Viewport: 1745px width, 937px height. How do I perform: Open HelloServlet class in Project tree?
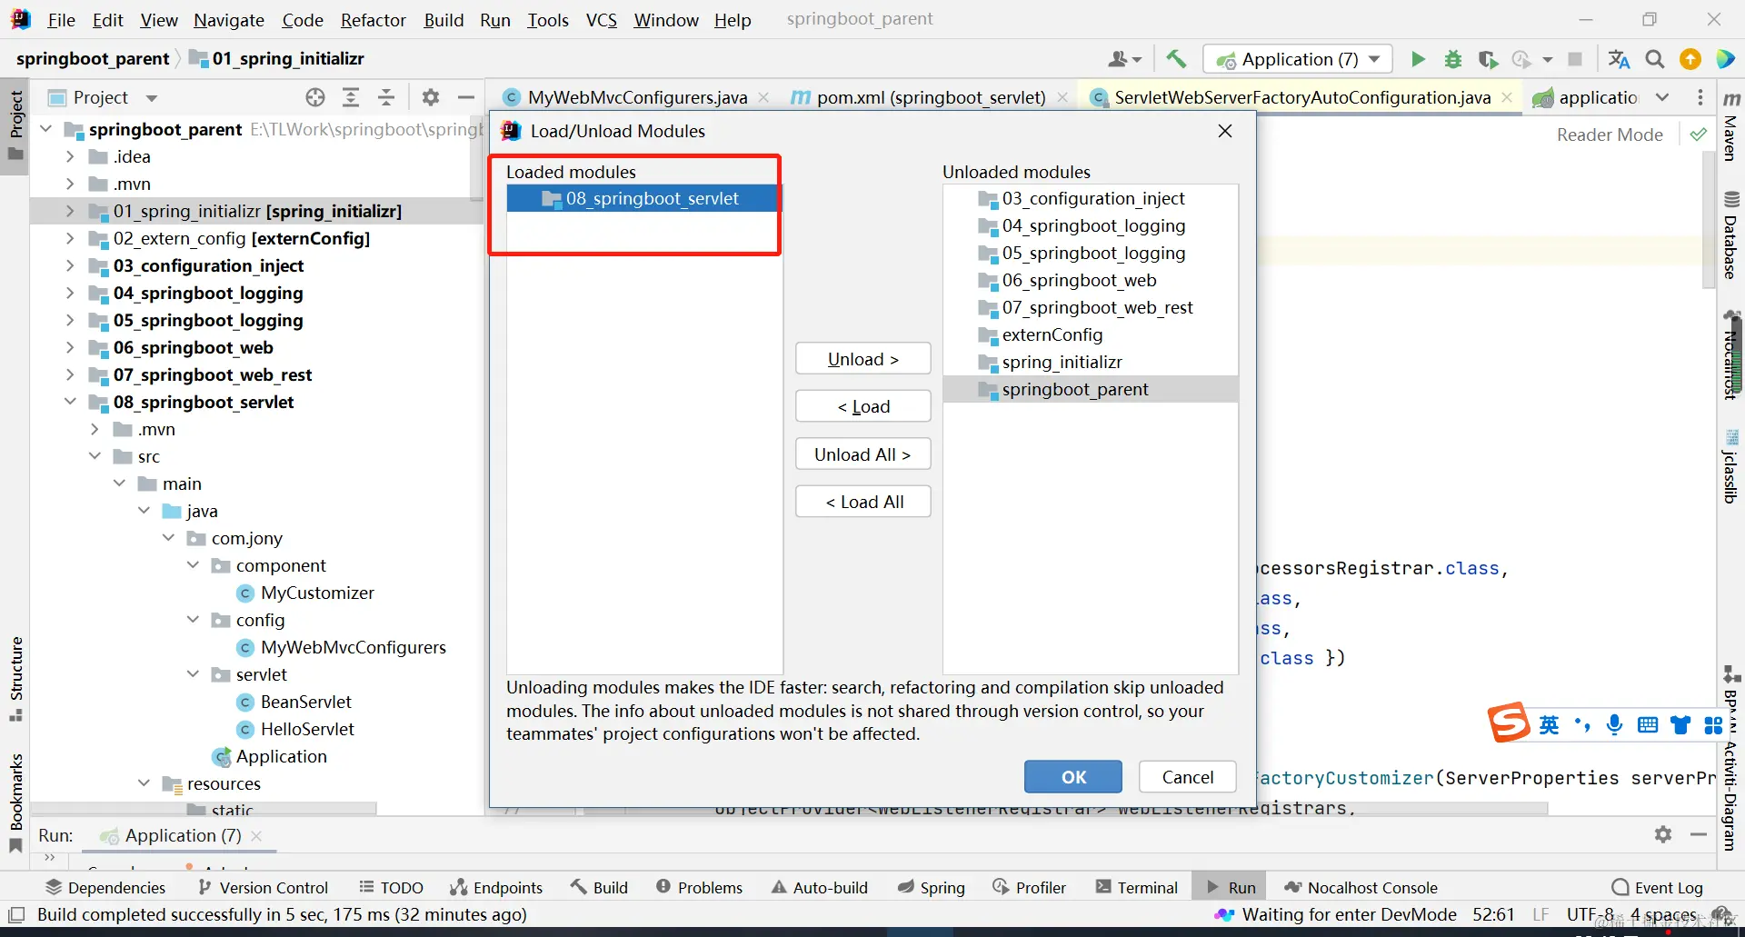(x=307, y=729)
